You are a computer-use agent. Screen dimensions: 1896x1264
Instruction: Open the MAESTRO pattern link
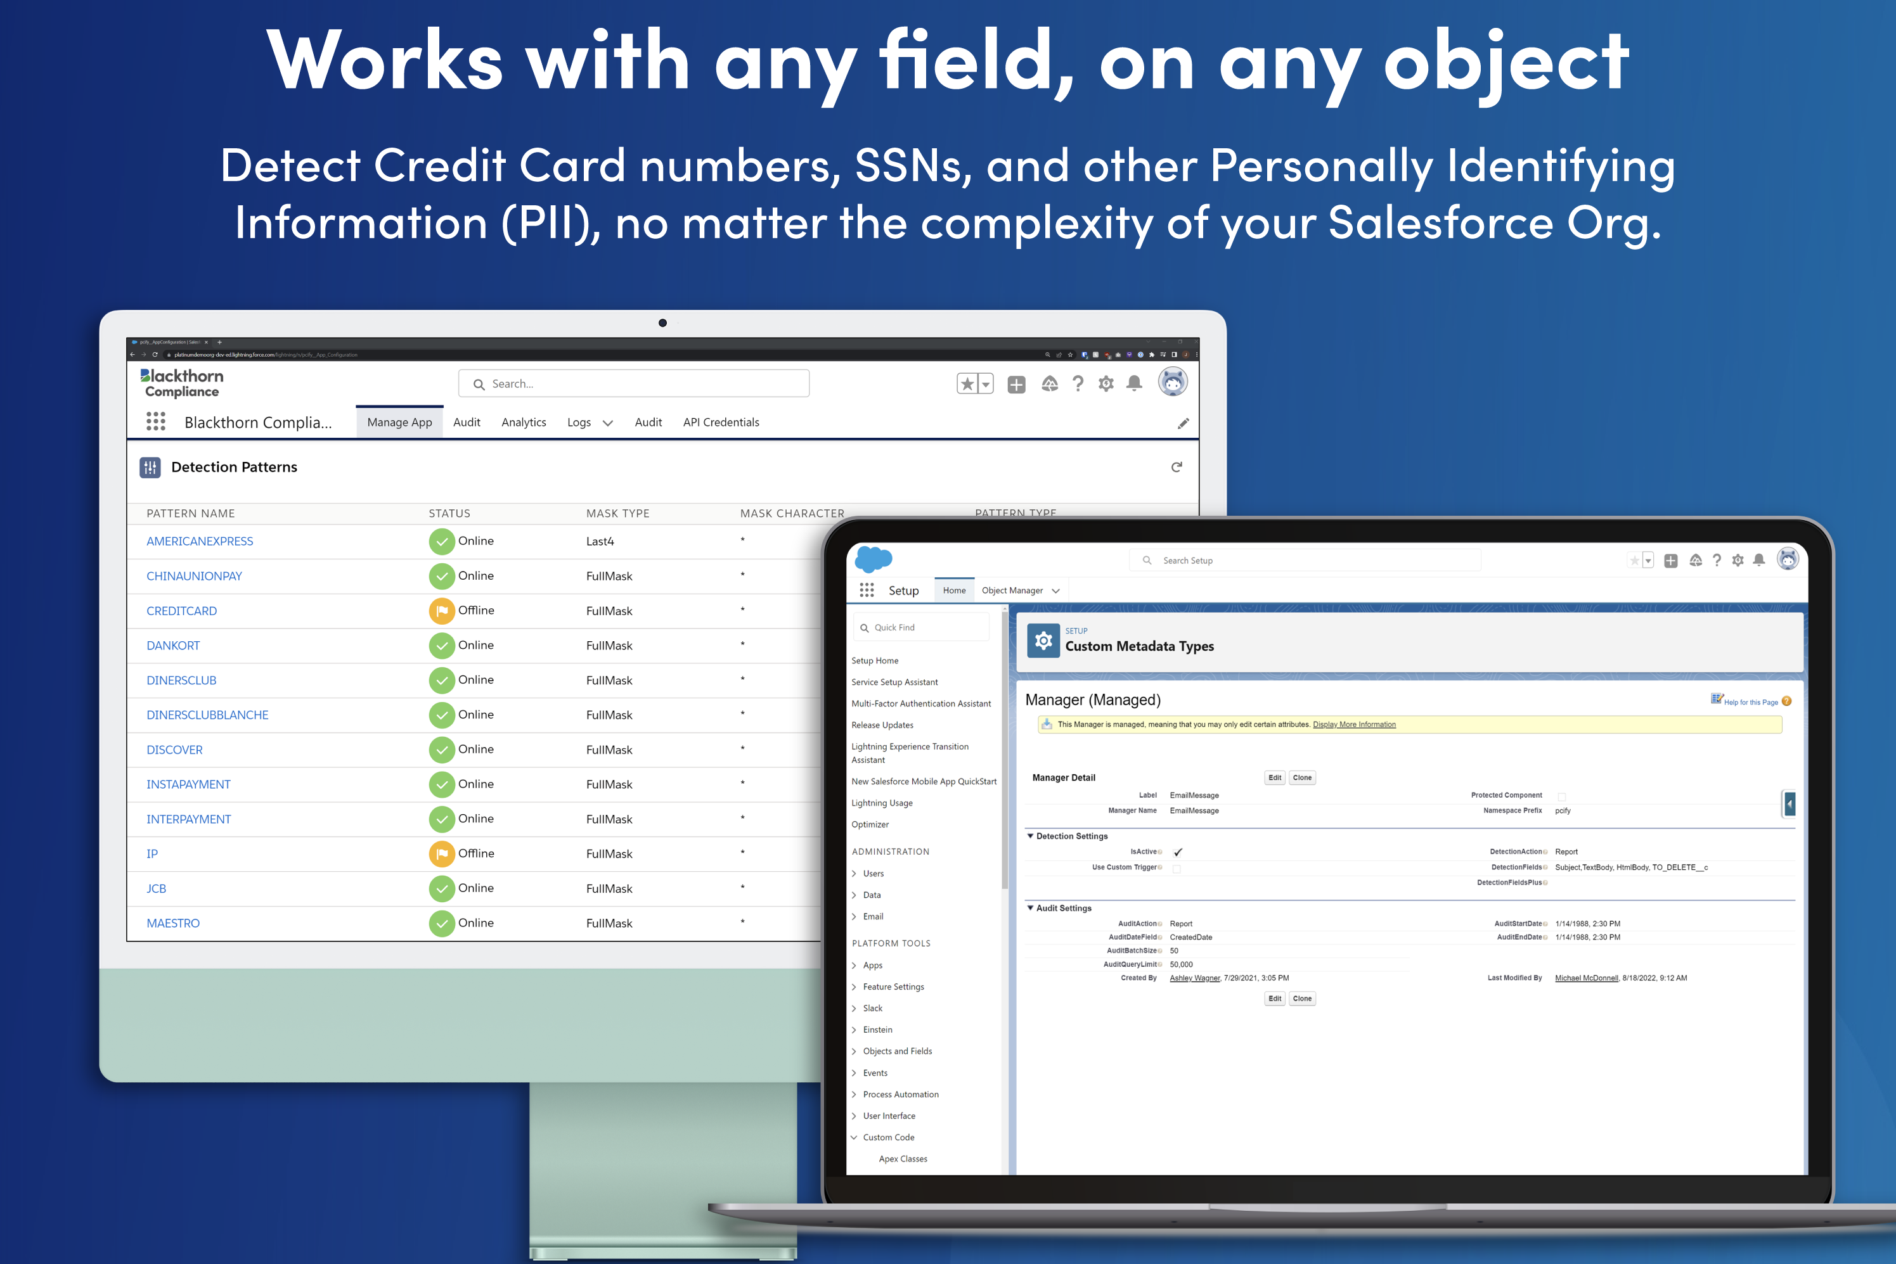pos(172,923)
